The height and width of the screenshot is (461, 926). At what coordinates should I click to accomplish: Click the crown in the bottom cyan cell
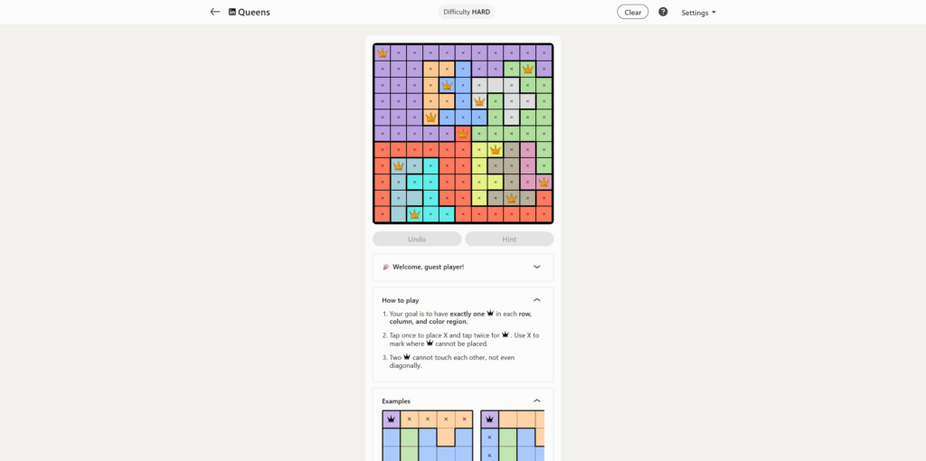coord(414,214)
